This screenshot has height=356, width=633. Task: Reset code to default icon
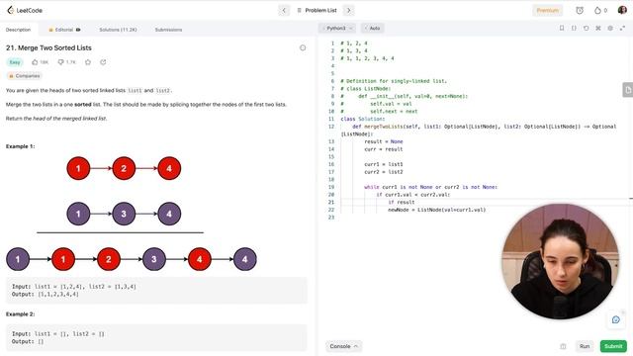(x=586, y=29)
